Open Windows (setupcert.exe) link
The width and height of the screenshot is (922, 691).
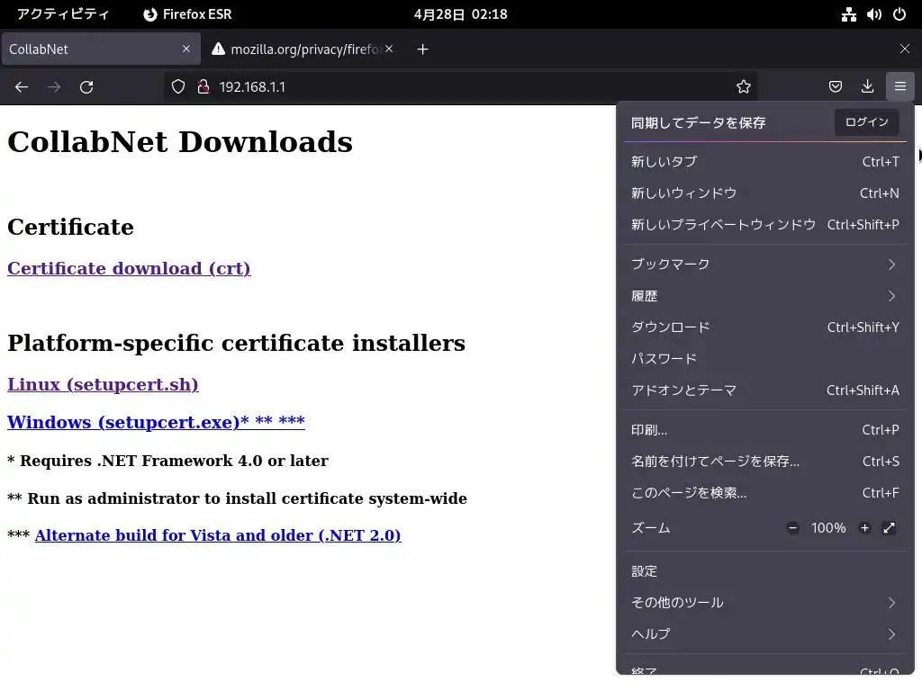coord(156,422)
